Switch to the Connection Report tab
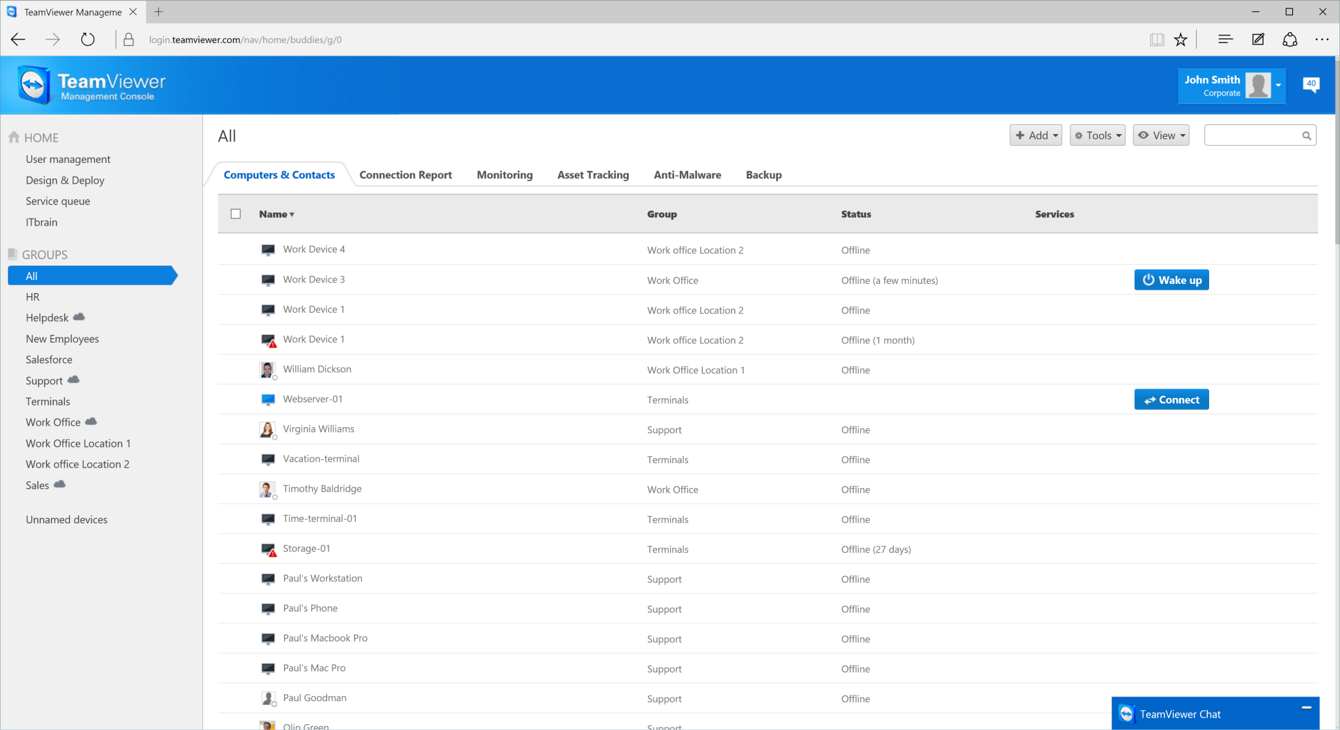Screen dimensions: 1340x730 pos(405,175)
